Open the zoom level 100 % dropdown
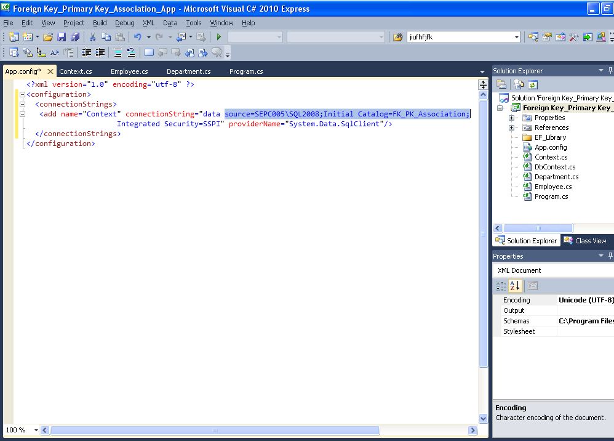The height and width of the screenshot is (441, 614). [36, 430]
